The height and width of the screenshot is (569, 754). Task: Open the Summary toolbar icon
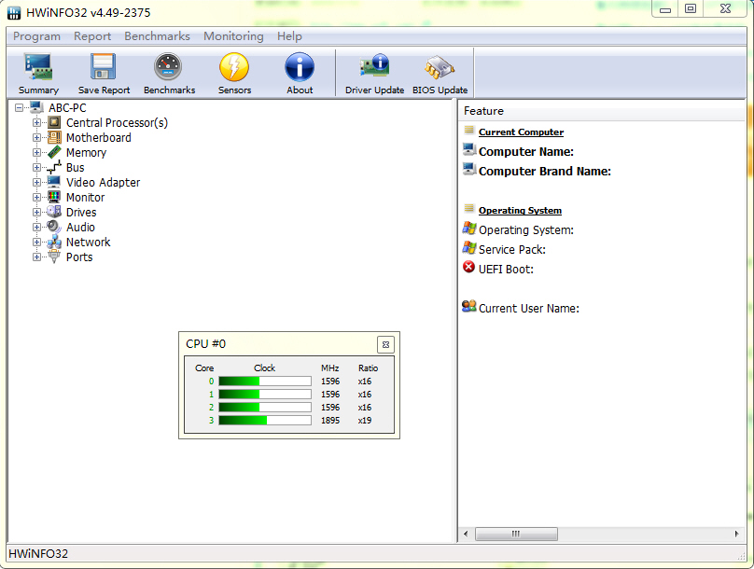pyautogui.click(x=38, y=67)
